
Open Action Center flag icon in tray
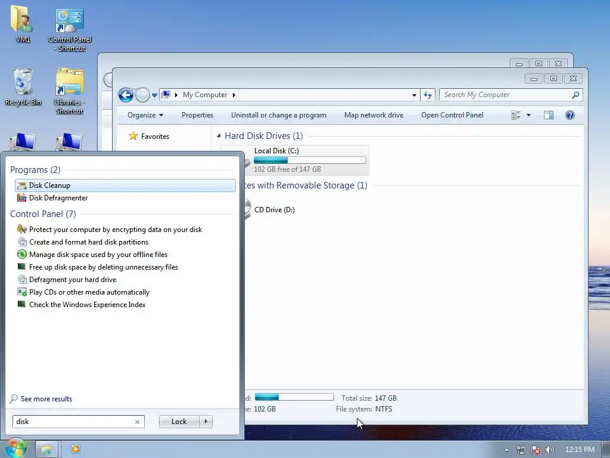(536, 450)
